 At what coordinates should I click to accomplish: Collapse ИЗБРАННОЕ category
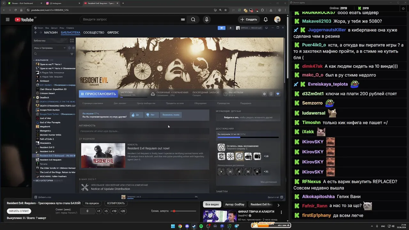tap(34, 60)
